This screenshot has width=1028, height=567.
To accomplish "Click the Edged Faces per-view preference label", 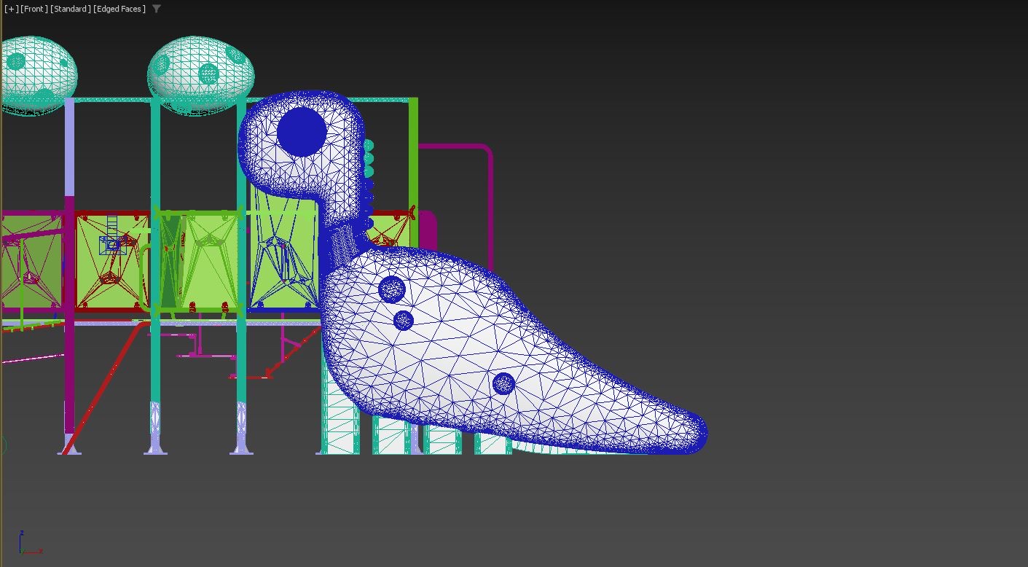I will click(x=119, y=9).
